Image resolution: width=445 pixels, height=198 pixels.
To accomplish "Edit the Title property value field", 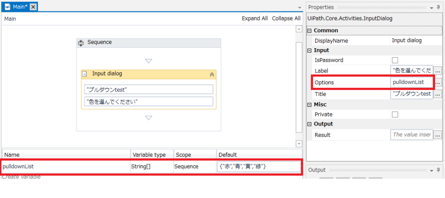I will [412, 94].
